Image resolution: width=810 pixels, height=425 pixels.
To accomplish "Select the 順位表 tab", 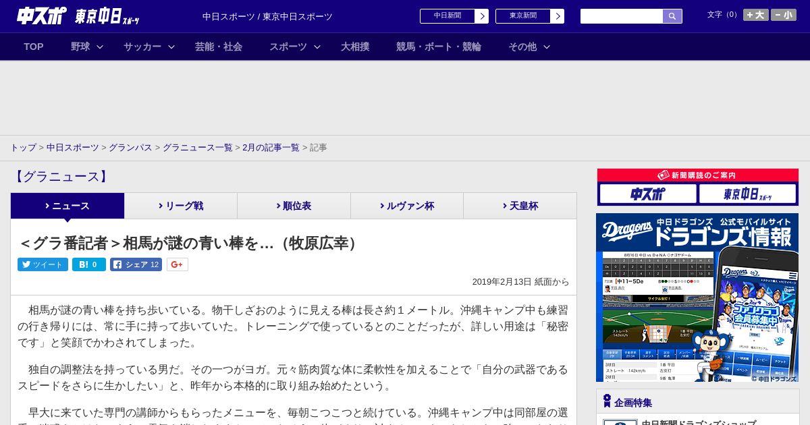I will pos(294,206).
